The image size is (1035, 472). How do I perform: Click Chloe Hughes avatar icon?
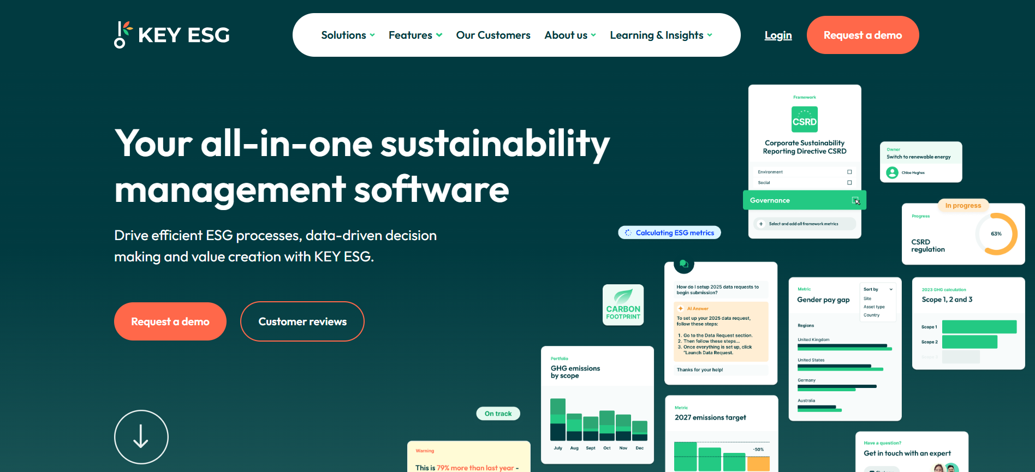pyautogui.click(x=893, y=172)
